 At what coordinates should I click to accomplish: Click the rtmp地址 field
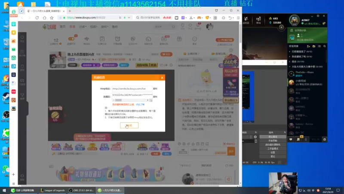pos(132,89)
